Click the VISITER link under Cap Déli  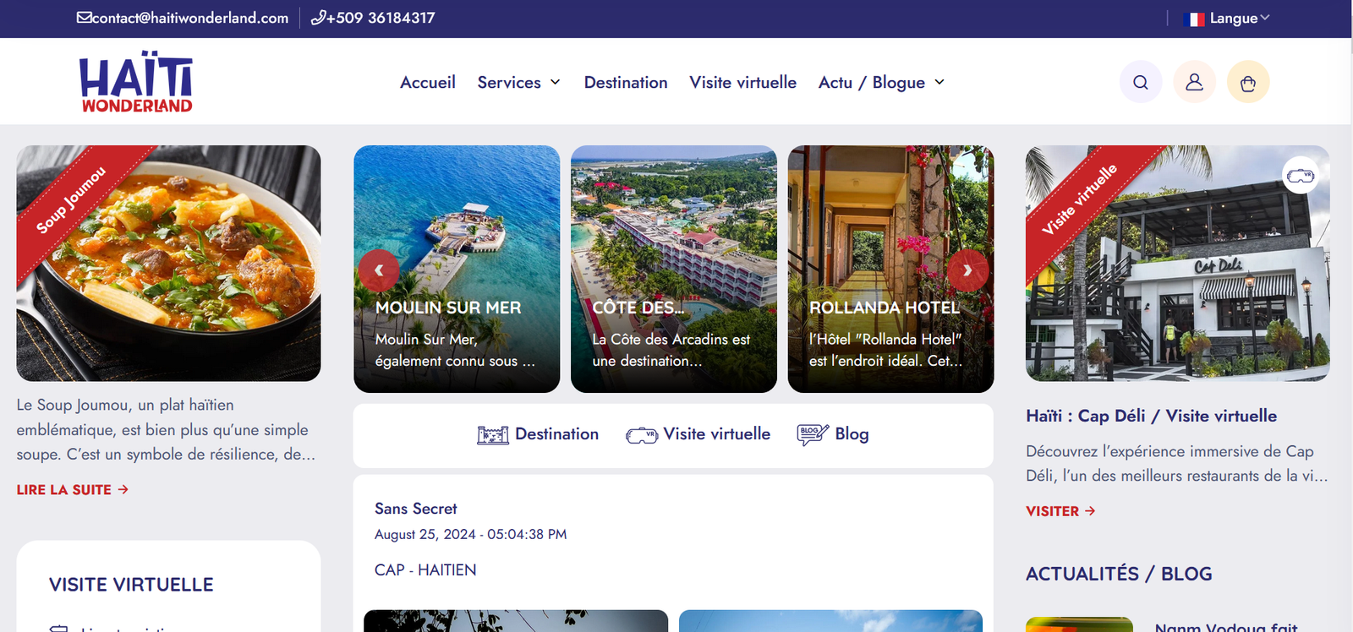(x=1060, y=511)
